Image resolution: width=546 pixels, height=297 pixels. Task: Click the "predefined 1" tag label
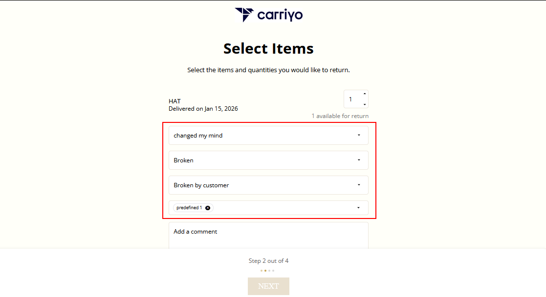coord(189,208)
